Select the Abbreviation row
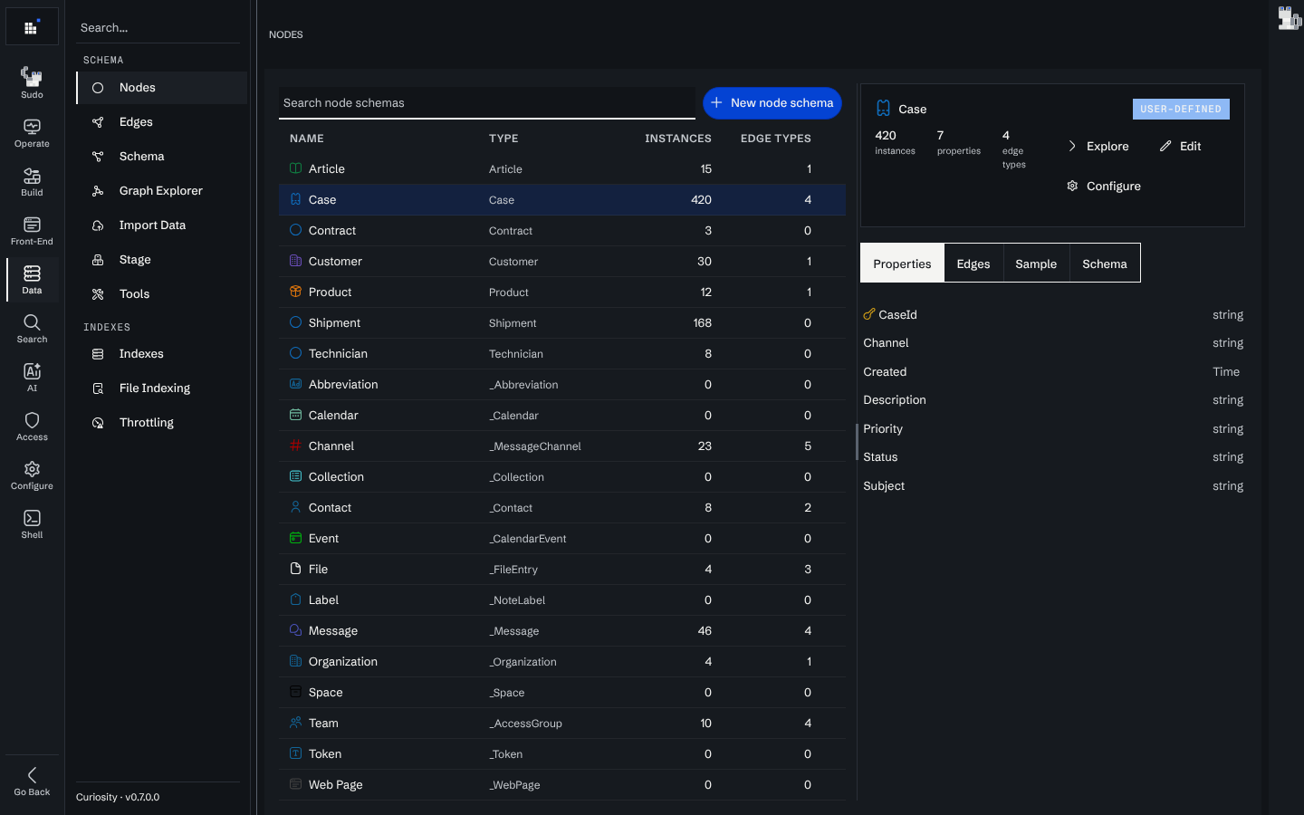The height and width of the screenshot is (815, 1304). pyautogui.click(x=562, y=385)
